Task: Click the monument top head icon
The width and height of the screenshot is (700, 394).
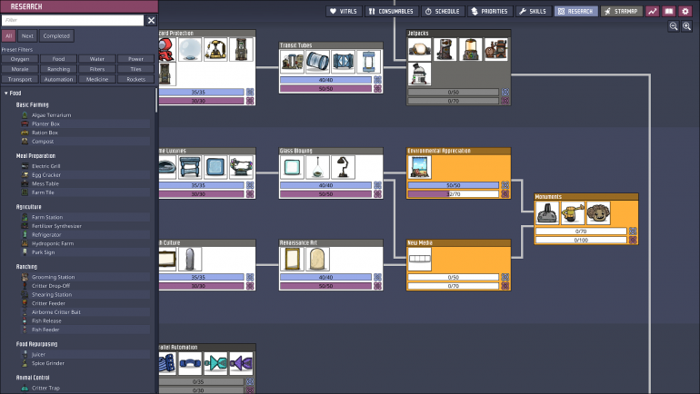Action: click(x=598, y=213)
